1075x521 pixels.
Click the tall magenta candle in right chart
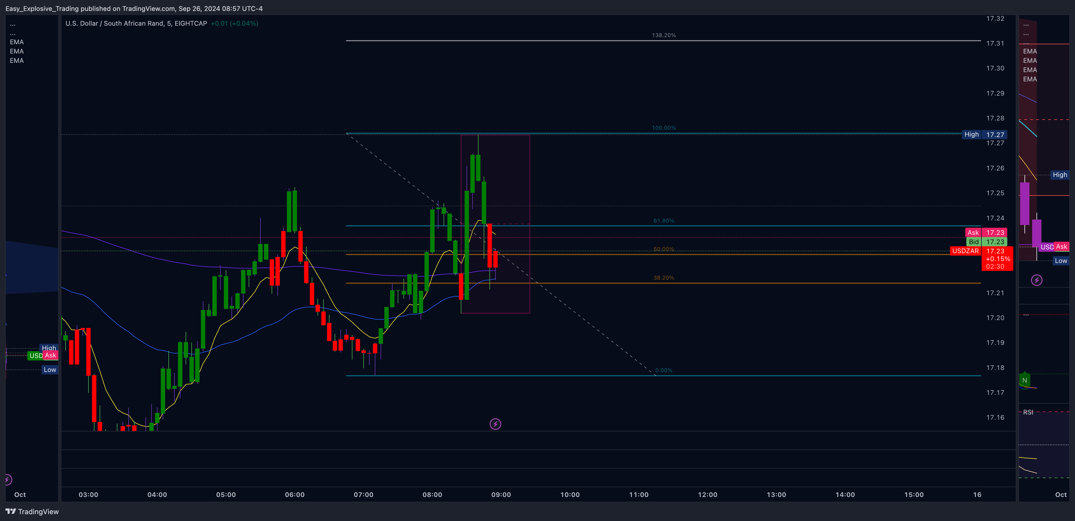pyautogui.click(x=1024, y=204)
